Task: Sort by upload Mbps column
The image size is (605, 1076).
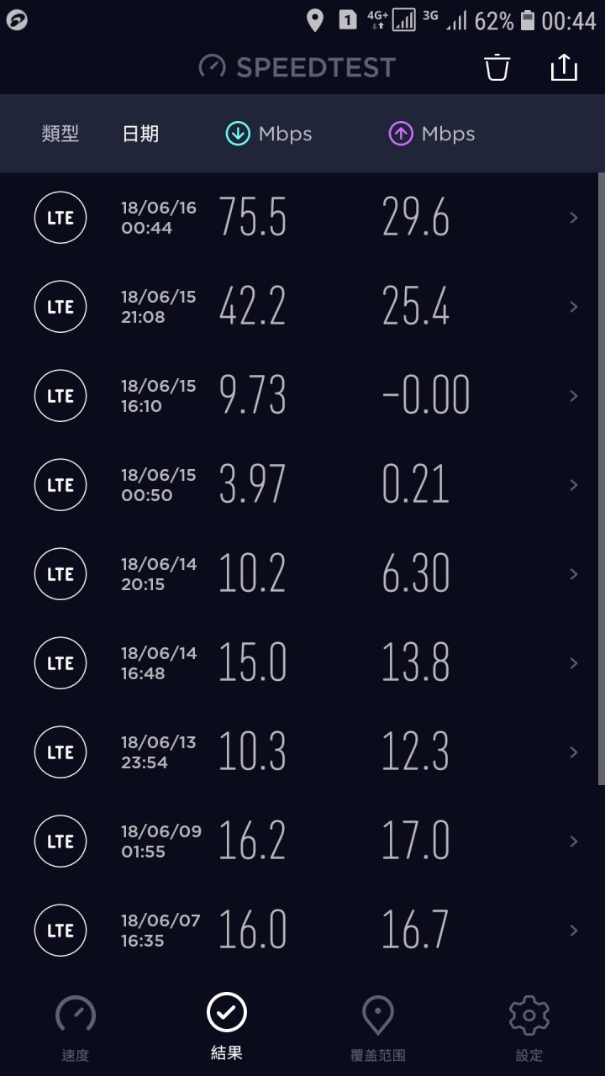Action: [432, 134]
